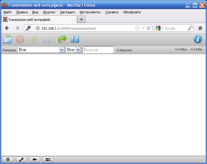207x164 pixels.
Task: Start all torrents with green arrow icon
Action: click(63, 39)
